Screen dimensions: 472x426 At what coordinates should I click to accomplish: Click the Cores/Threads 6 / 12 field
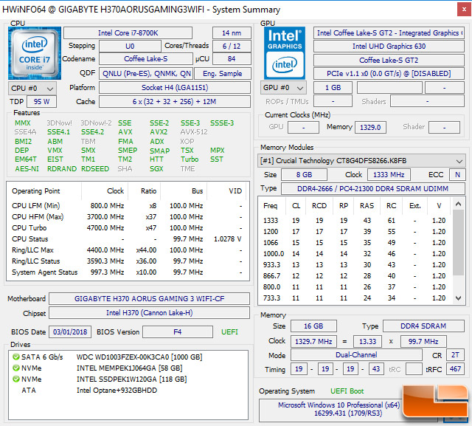[232, 46]
